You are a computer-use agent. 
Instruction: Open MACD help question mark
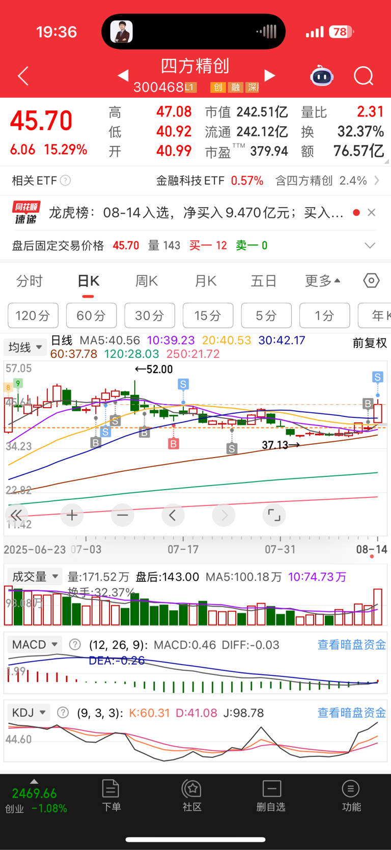click(75, 645)
